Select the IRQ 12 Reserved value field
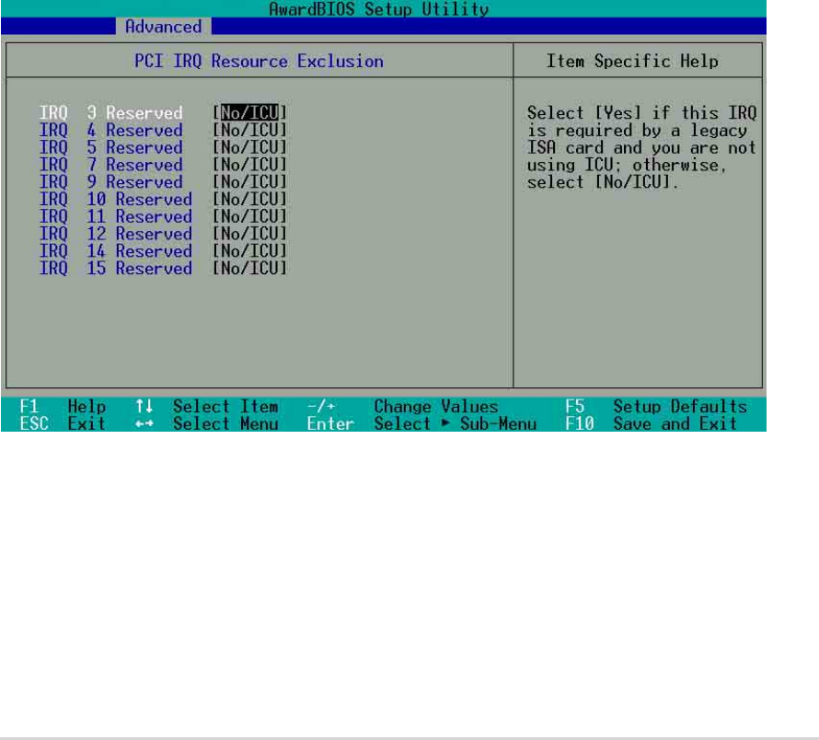The width and height of the screenshot is (819, 740). click(249, 233)
